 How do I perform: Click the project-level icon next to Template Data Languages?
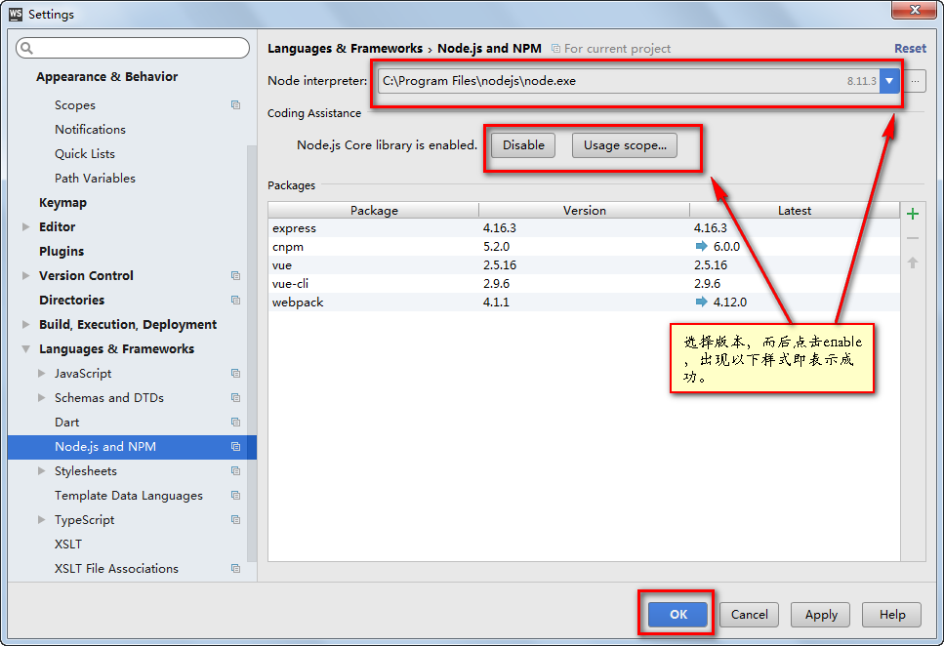(x=235, y=496)
